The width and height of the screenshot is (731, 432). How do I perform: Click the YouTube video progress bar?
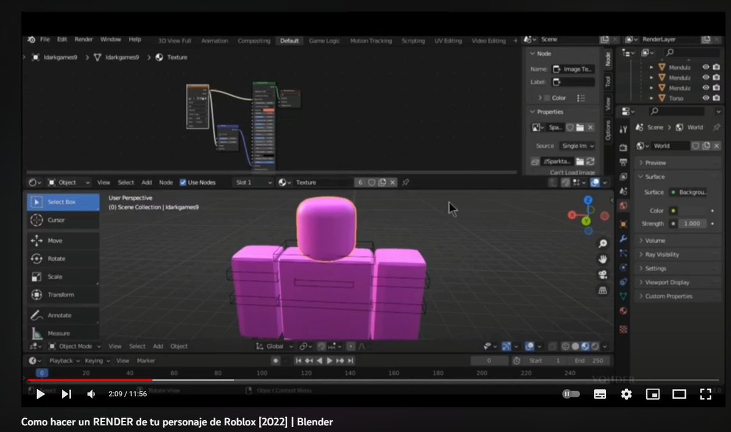(x=373, y=380)
